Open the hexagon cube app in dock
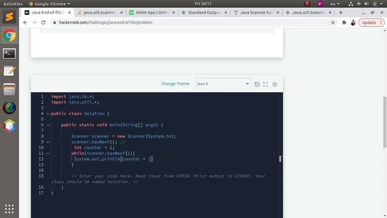387x218 pixels. click(9, 126)
